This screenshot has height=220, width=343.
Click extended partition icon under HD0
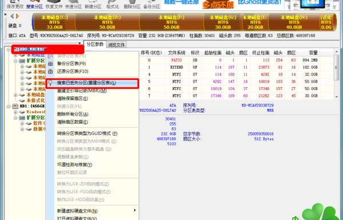click(x=22, y=61)
